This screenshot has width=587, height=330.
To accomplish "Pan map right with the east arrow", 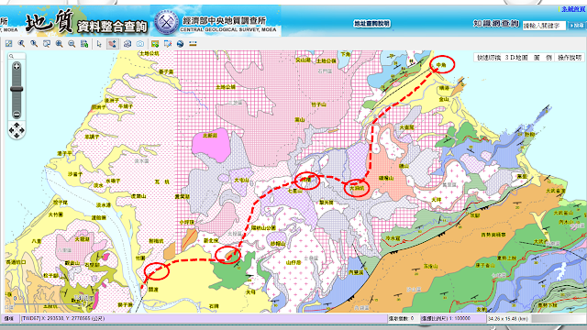I will 22,130.
